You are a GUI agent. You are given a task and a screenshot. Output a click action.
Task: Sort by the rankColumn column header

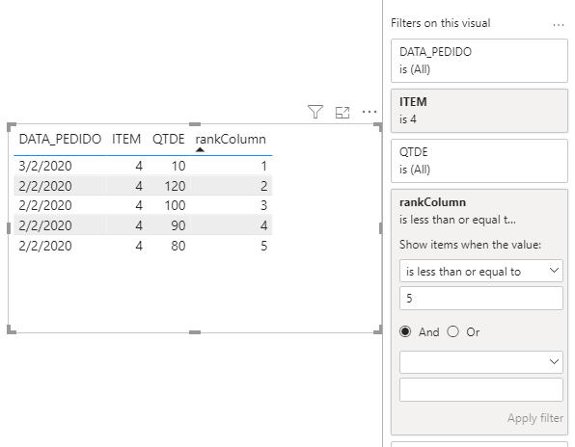pos(231,139)
